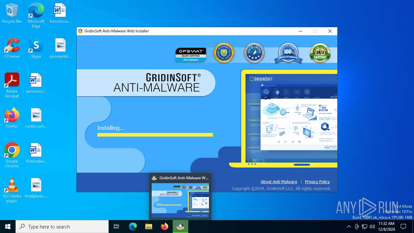The width and height of the screenshot is (414, 233).
Task: Open the Recycle Bin desktop icon
Action: [12, 14]
